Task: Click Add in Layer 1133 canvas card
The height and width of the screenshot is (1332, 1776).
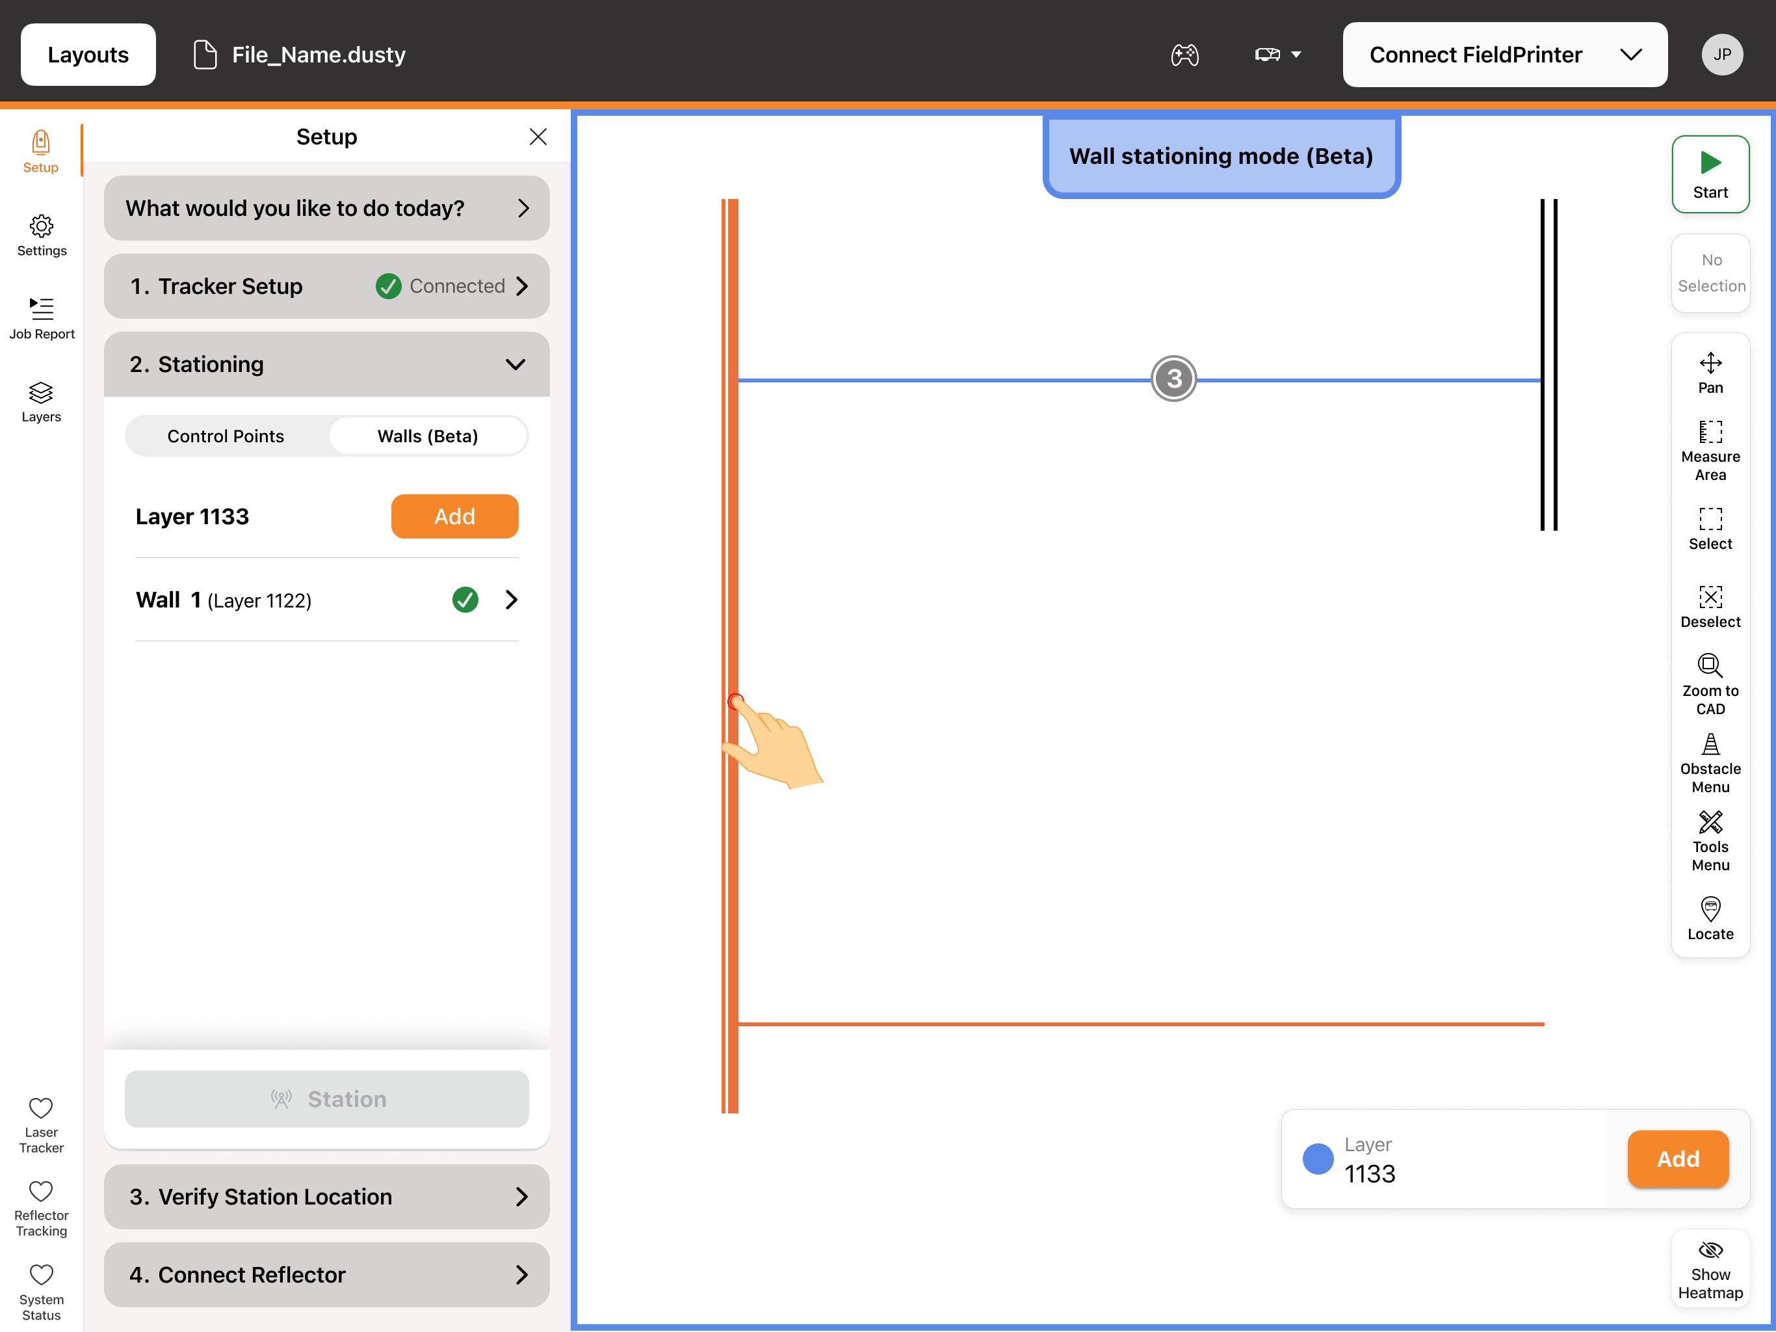Action: click(1678, 1158)
